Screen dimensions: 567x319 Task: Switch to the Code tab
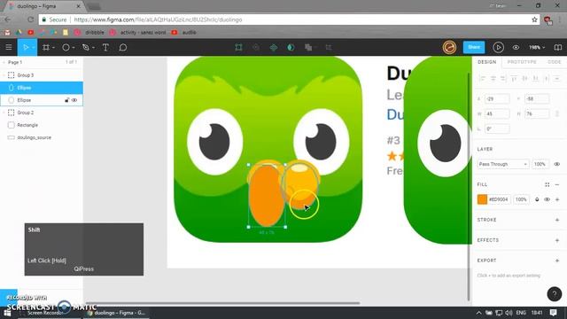click(x=555, y=62)
